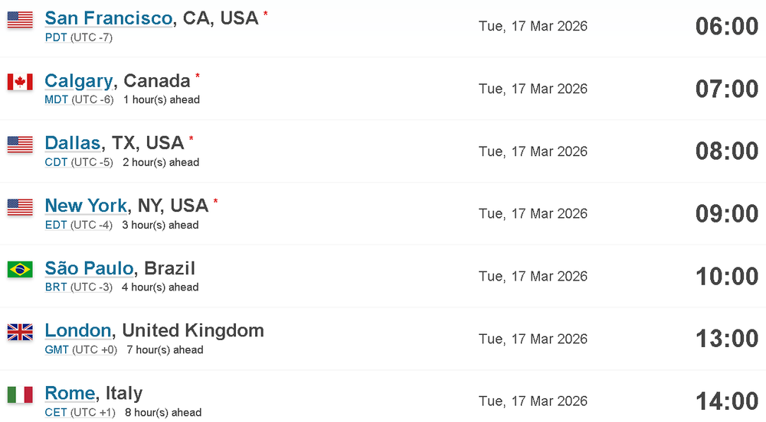Open the Rome city link
Image resolution: width=766 pixels, height=422 pixels.
pos(70,393)
